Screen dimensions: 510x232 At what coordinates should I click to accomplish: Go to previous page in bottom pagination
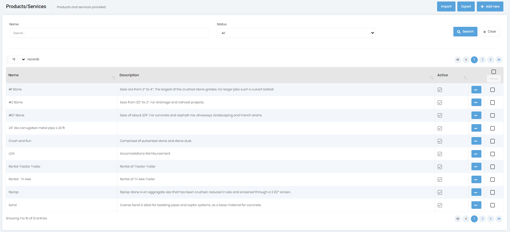pos(466,219)
